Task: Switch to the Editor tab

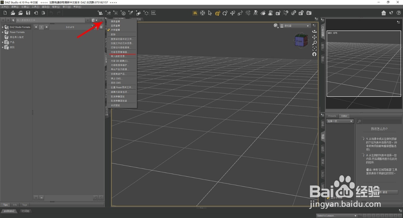Action: coord(344,116)
